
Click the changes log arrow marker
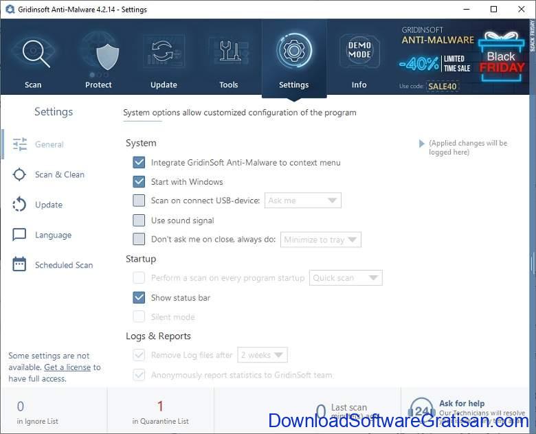[421, 144]
